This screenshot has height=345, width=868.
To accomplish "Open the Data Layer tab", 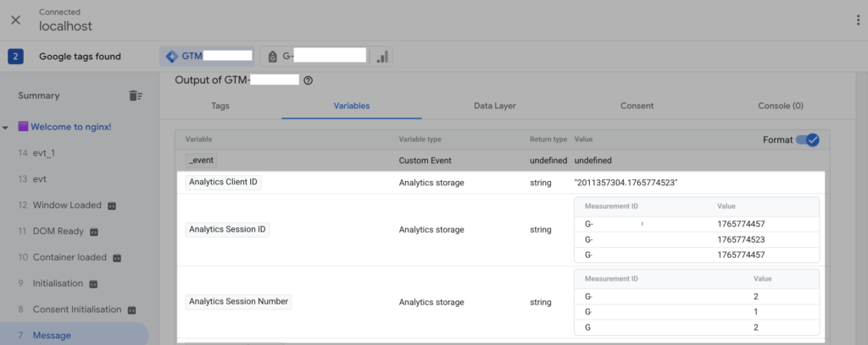I will coord(495,106).
